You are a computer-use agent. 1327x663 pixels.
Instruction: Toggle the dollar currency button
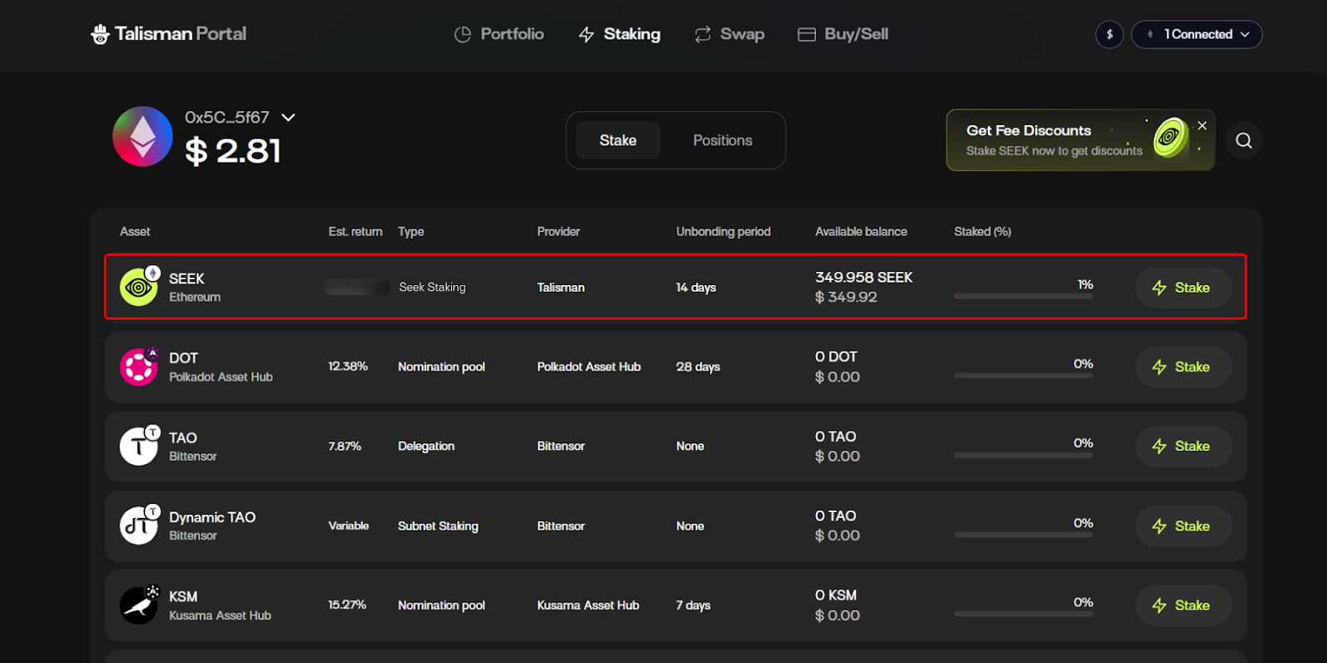click(1109, 35)
